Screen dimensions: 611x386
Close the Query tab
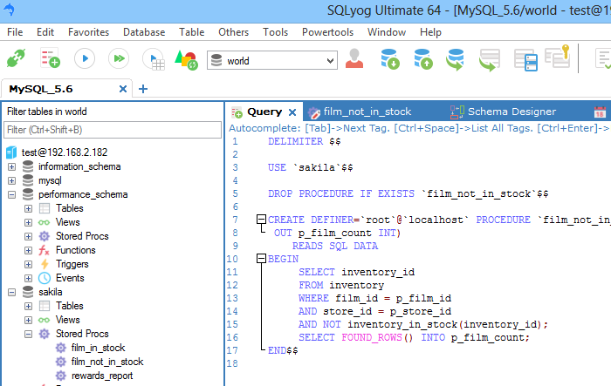[292, 112]
